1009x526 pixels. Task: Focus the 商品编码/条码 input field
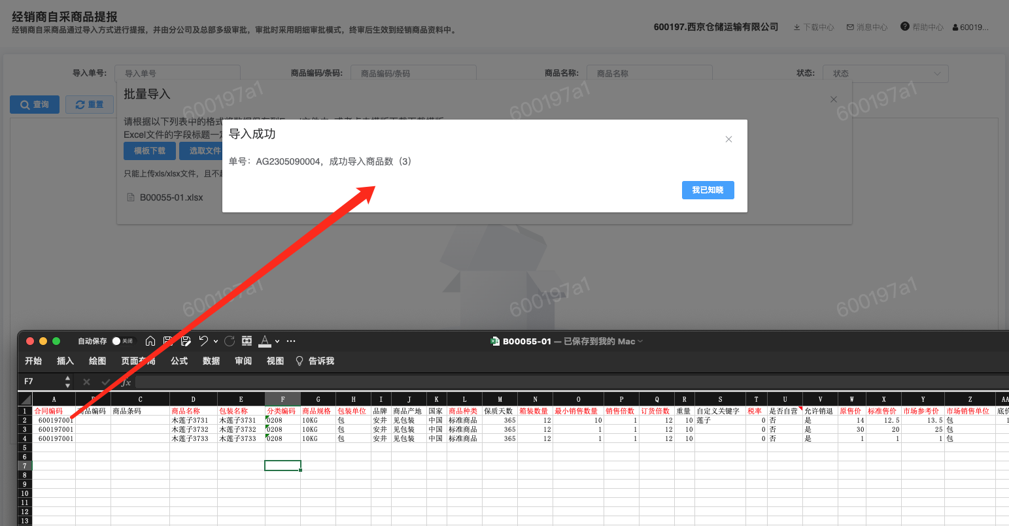(x=413, y=73)
